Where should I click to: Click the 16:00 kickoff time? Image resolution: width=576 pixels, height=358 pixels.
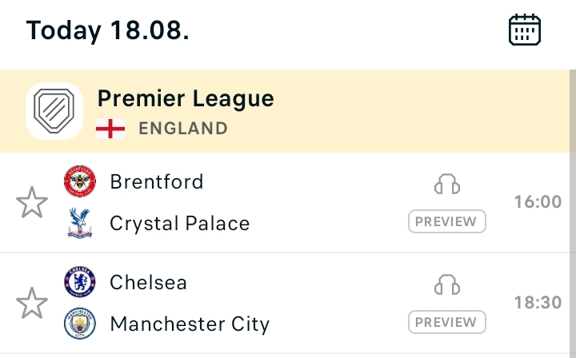pos(538,202)
